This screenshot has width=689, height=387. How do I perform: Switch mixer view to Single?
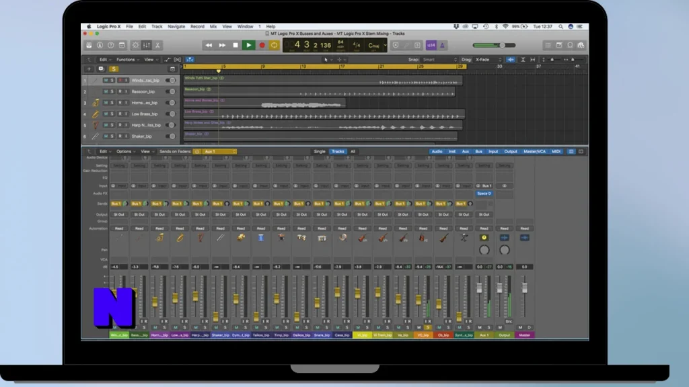pos(320,151)
